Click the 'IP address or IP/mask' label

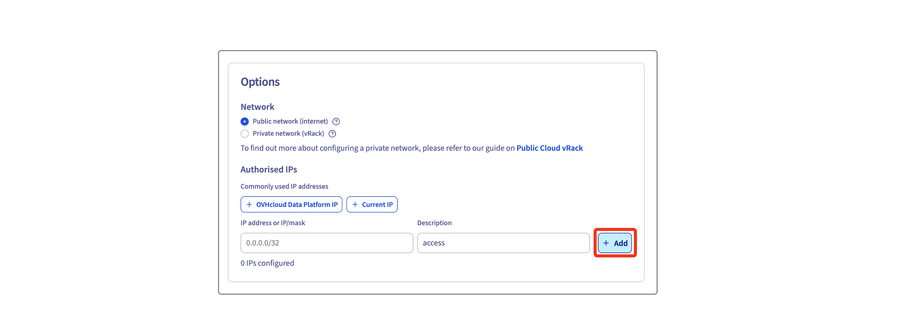click(x=273, y=223)
